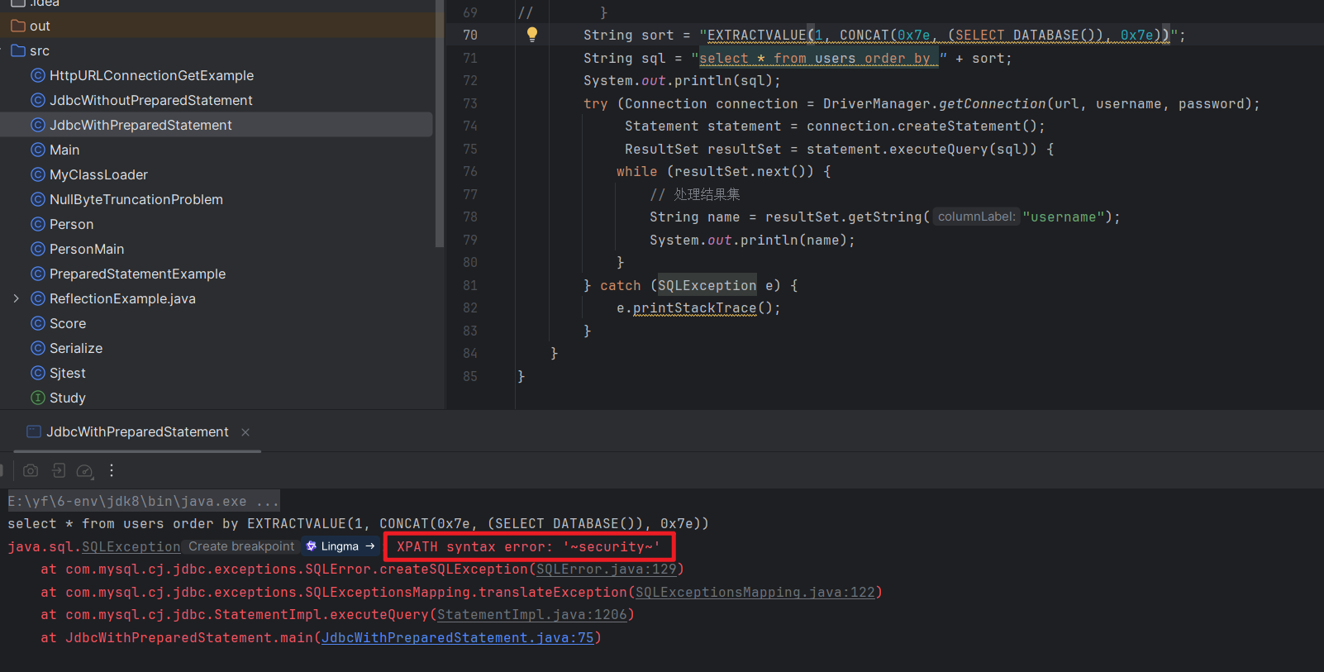
Task: Switch to JdbcWithPreparedStatement run tab
Action: click(137, 432)
